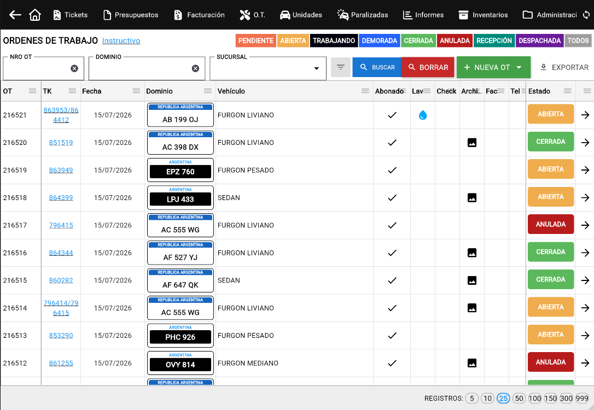Go back with the left arrow icon

[x=15, y=15]
